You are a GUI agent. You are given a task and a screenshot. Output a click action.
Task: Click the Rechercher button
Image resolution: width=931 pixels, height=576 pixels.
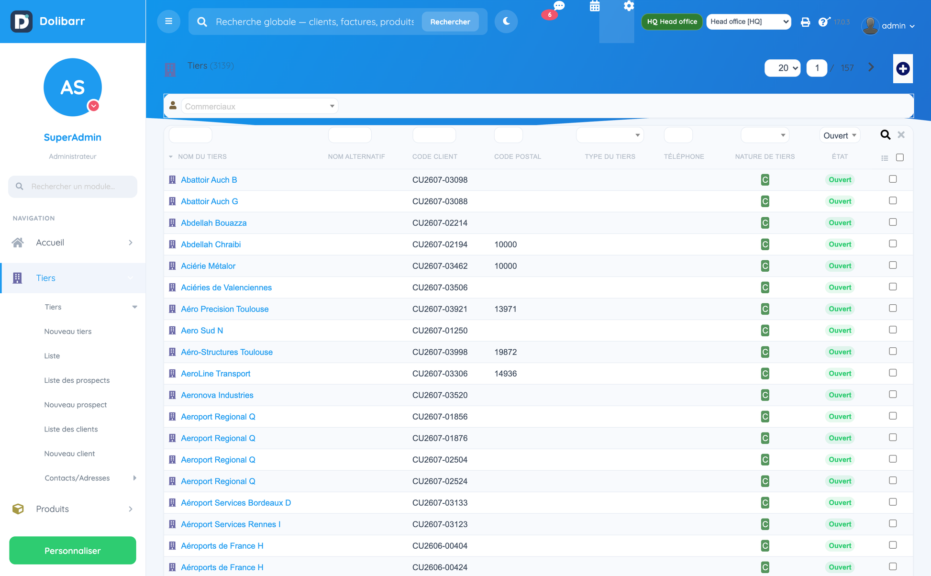(450, 22)
